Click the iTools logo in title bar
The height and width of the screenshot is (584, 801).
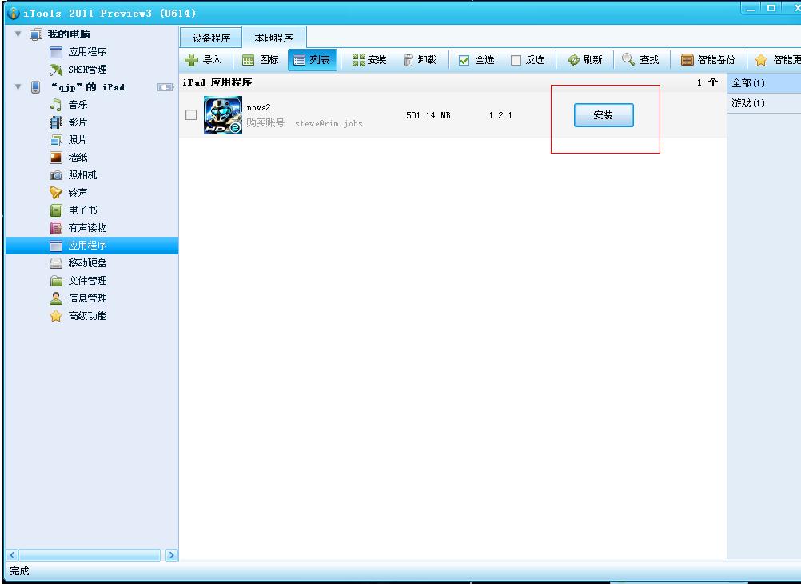(x=14, y=13)
